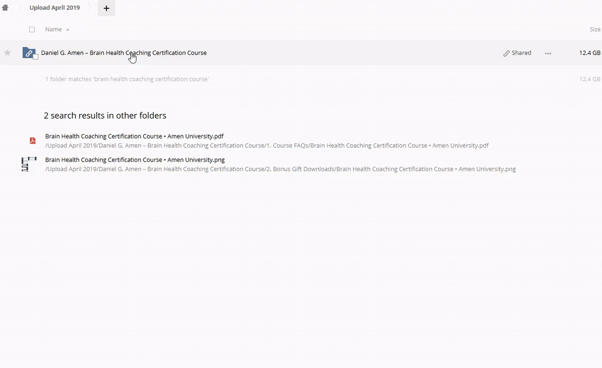Open sharing details via Shared label
Image resolution: width=602 pixels, height=368 pixels.
click(521, 53)
